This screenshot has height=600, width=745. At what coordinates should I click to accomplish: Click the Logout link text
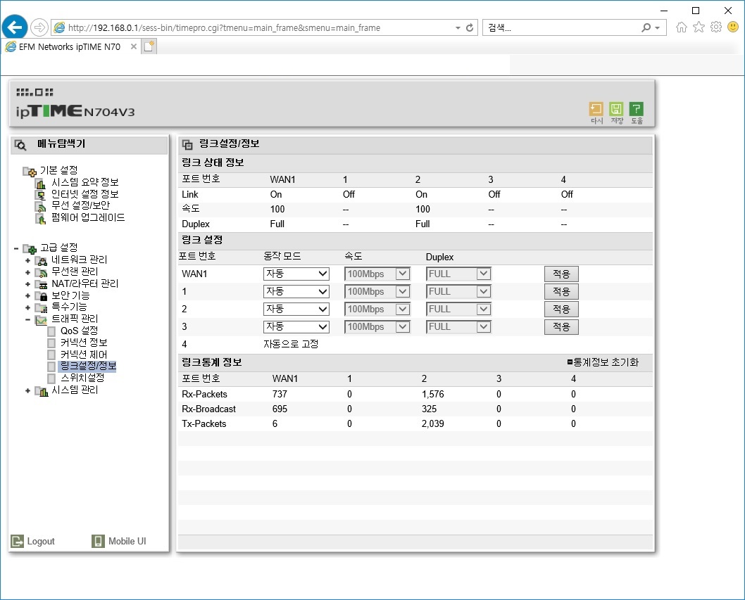tap(41, 541)
